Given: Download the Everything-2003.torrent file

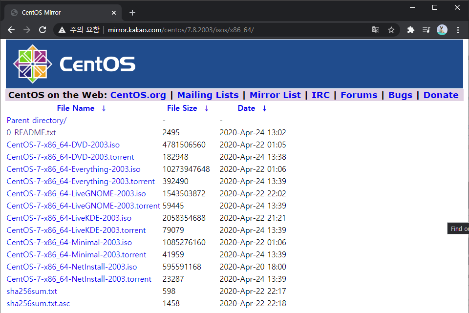Looking at the screenshot, I should pyautogui.click(x=81, y=182).
